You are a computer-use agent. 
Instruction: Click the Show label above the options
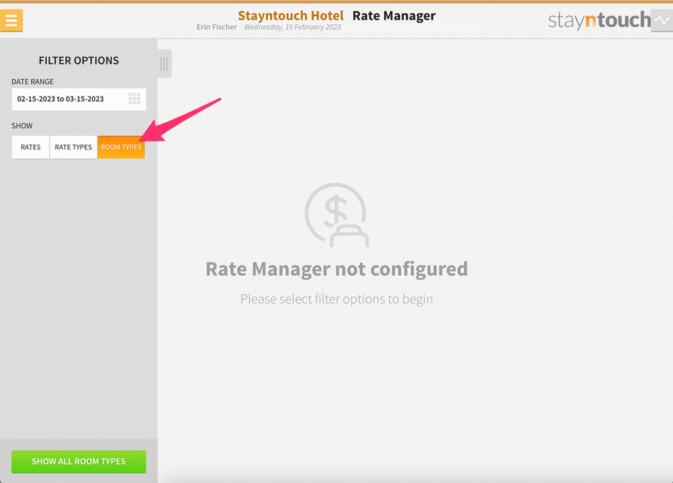click(x=22, y=126)
